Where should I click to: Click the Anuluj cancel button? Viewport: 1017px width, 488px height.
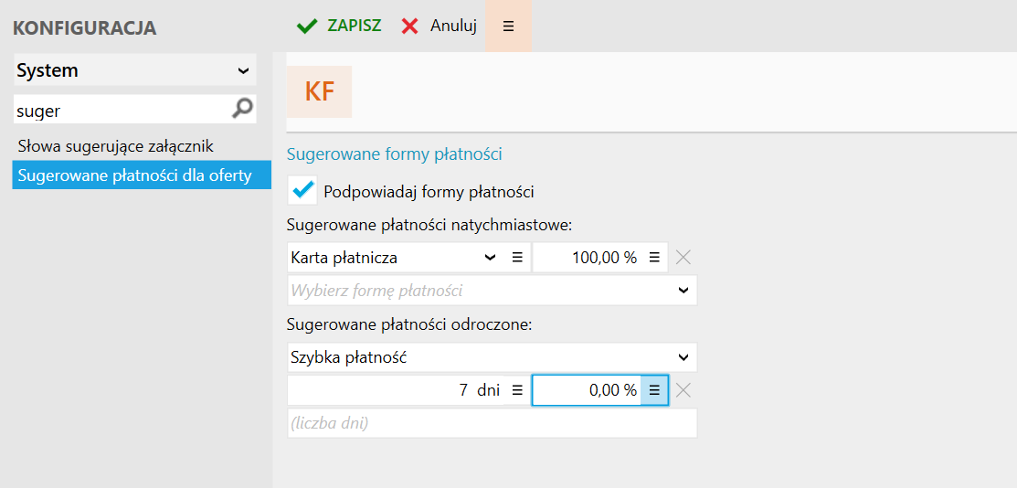pyautogui.click(x=440, y=27)
